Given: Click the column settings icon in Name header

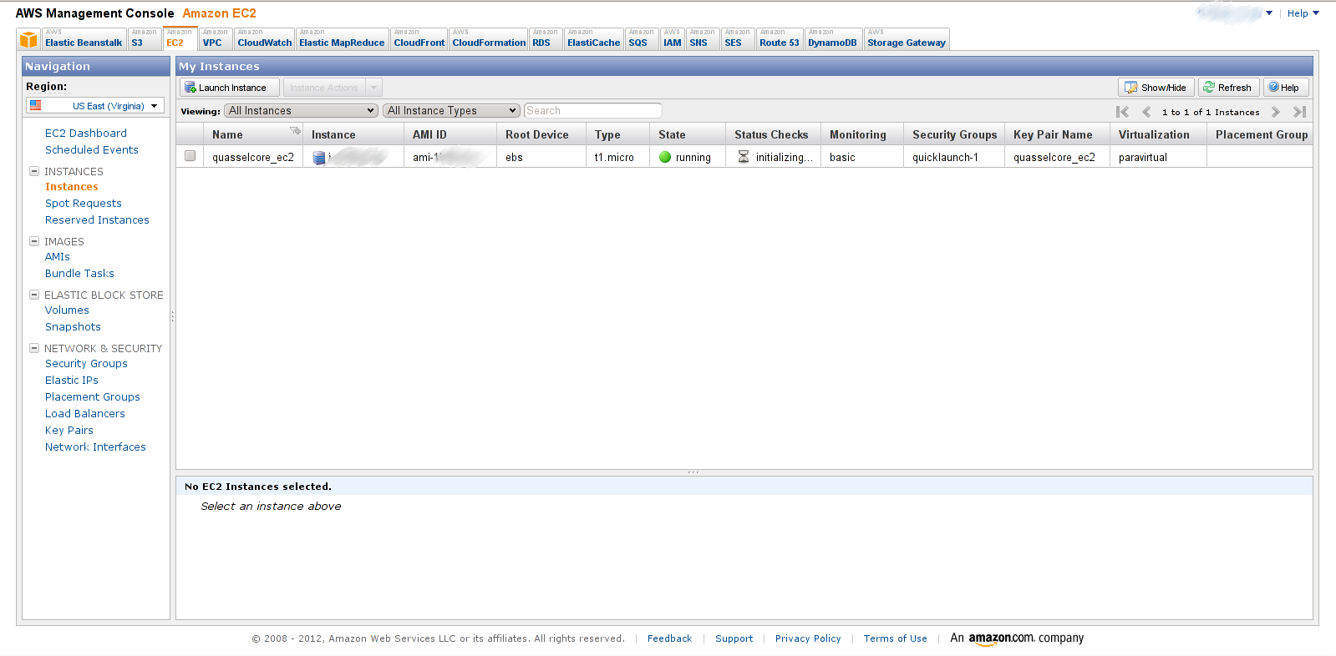Looking at the screenshot, I should (295, 130).
